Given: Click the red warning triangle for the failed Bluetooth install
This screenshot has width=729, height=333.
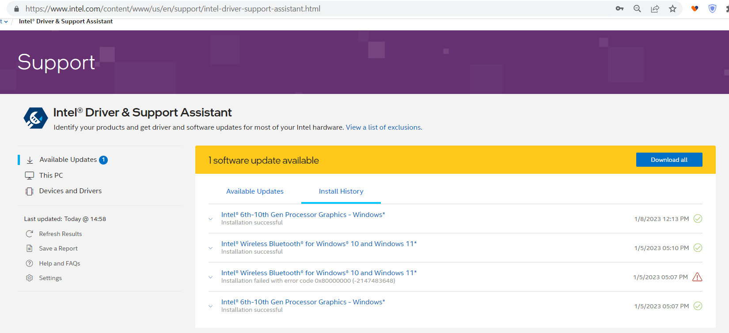Looking at the screenshot, I should (697, 277).
